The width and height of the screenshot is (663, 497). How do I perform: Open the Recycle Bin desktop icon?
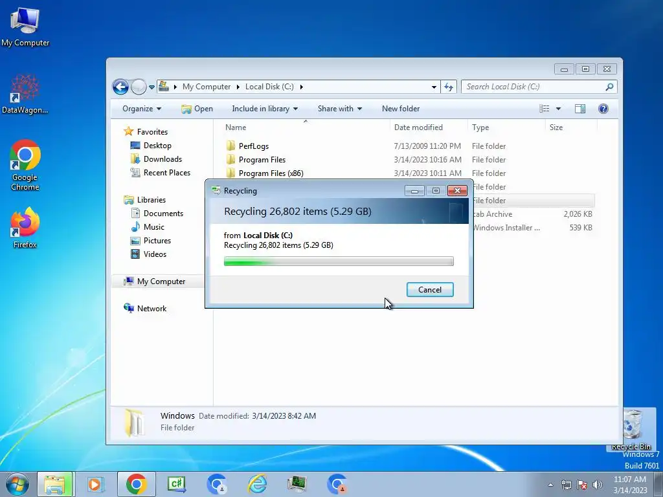pos(631,430)
